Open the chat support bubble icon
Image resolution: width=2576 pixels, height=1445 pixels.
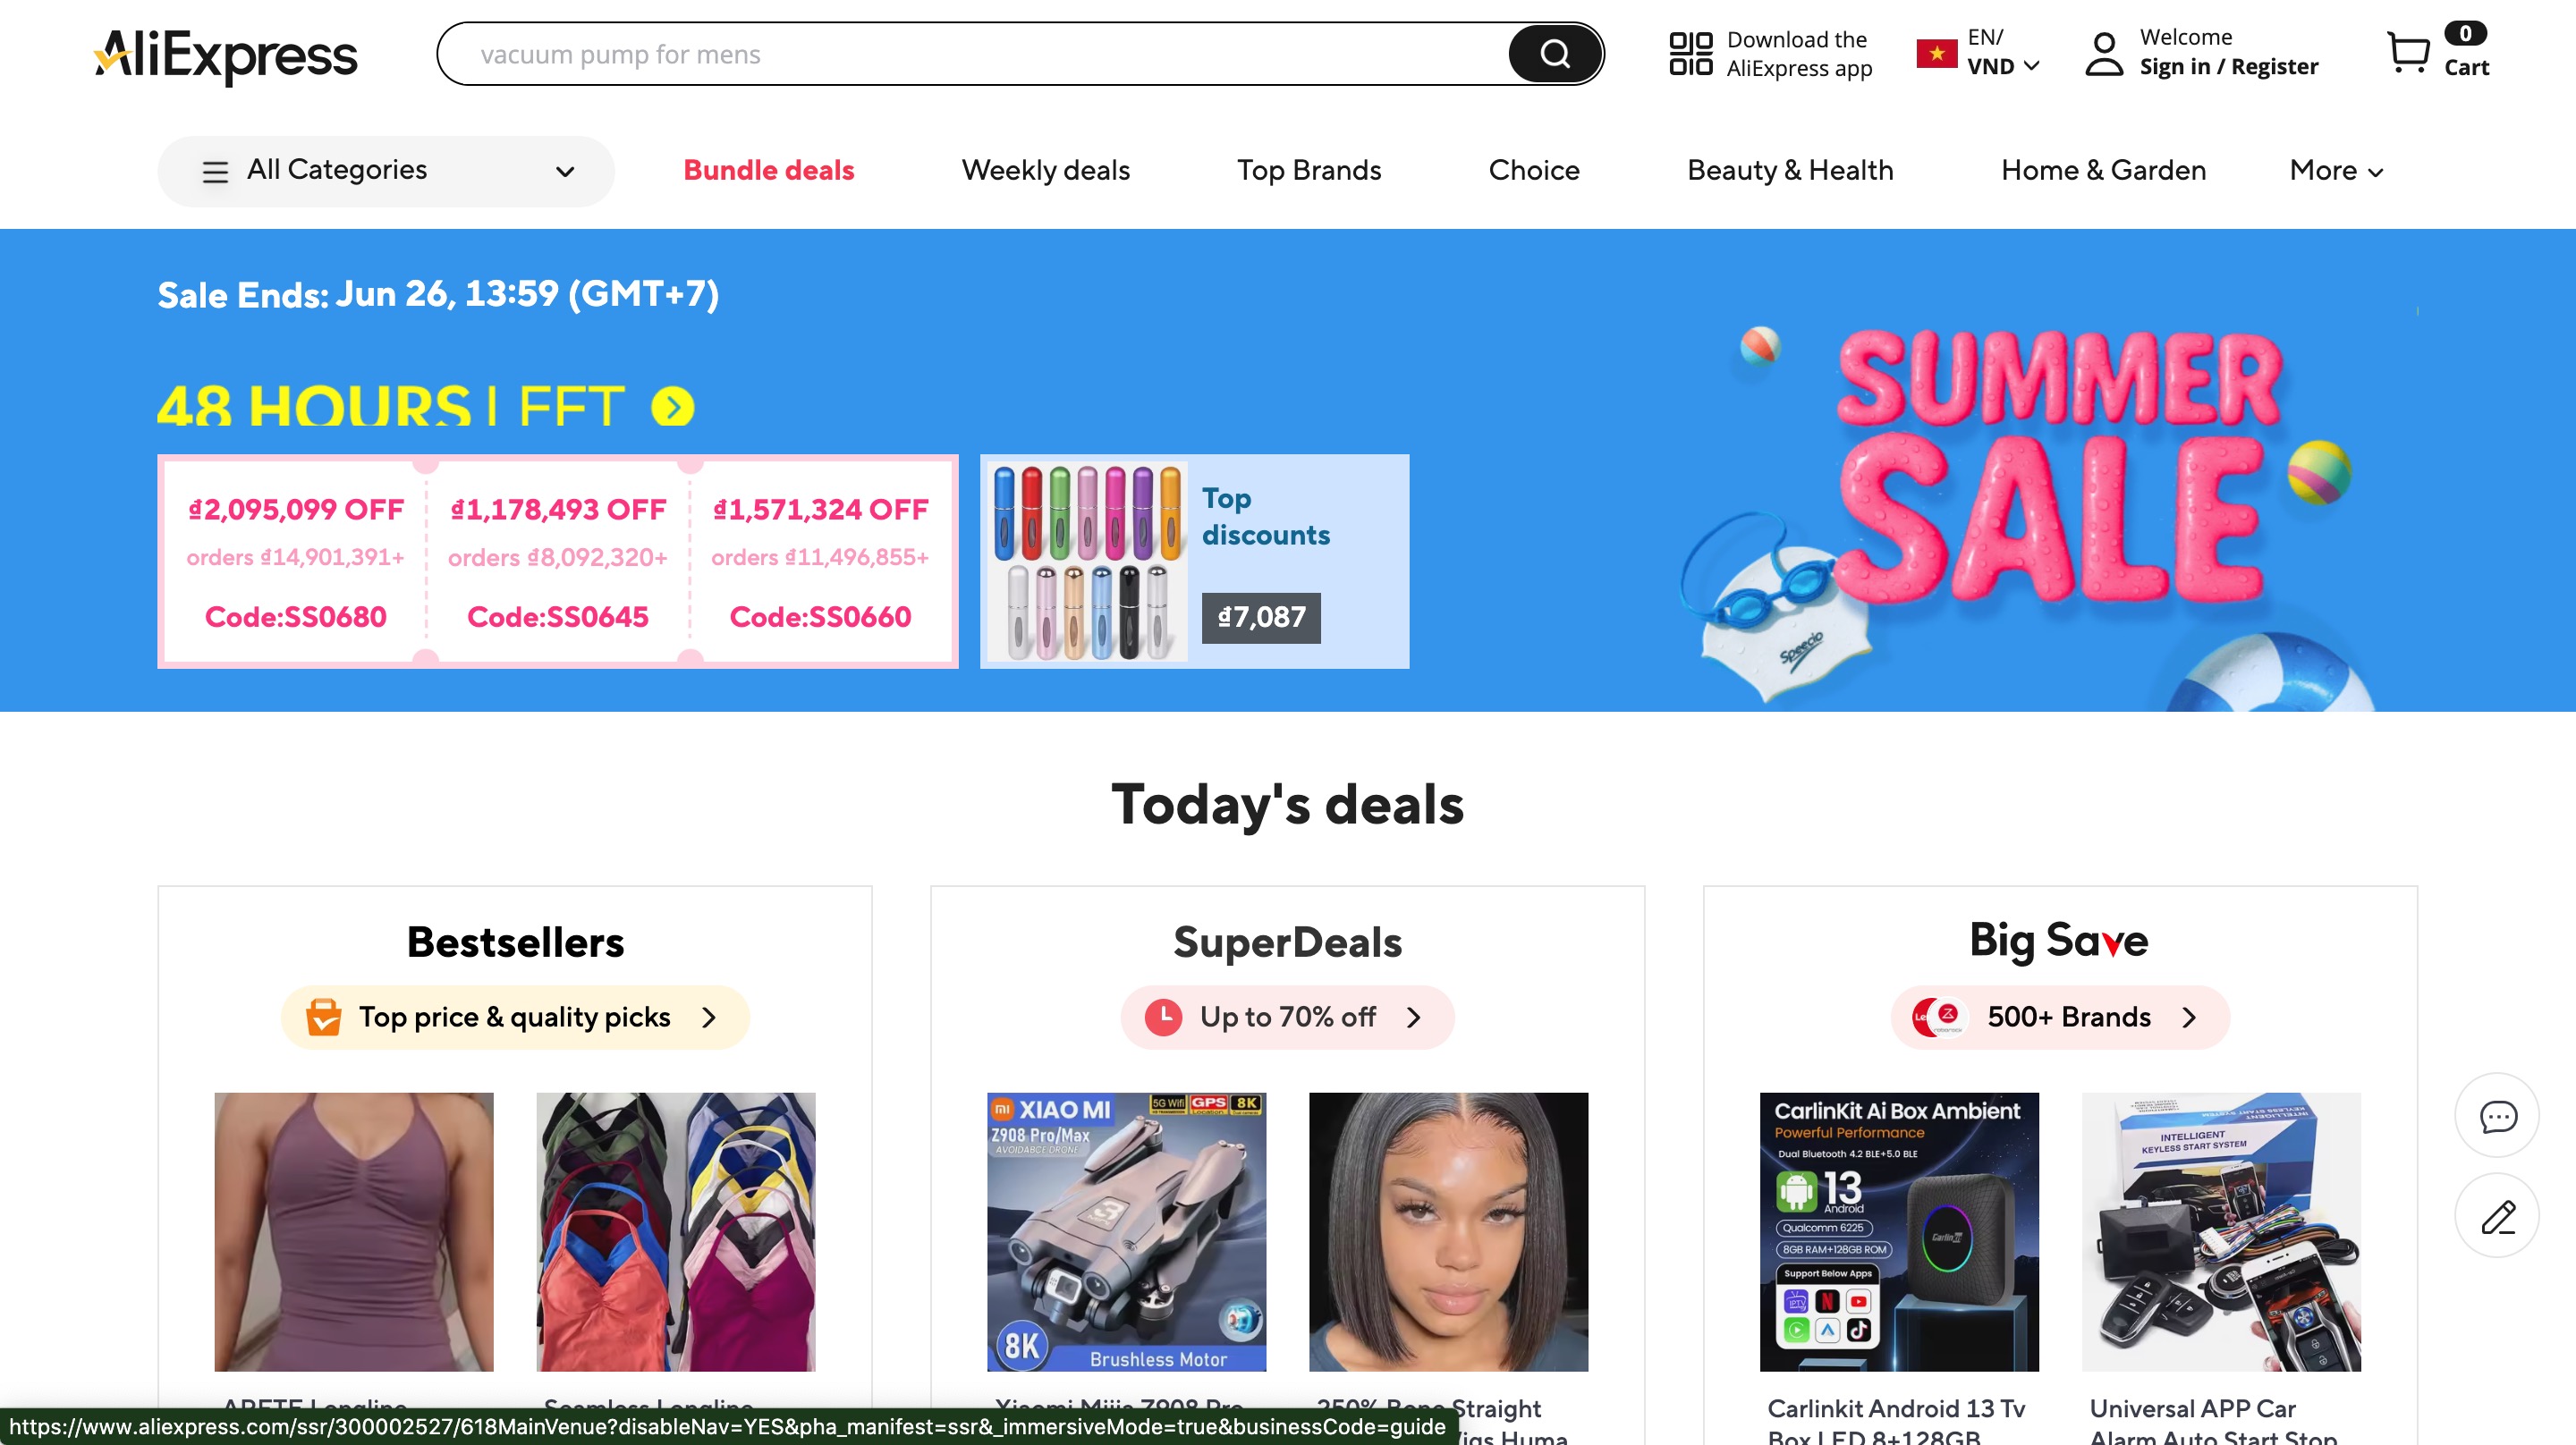tap(2498, 1116)
